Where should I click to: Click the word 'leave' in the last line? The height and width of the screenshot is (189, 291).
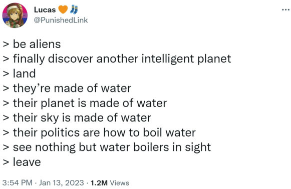pyautogui.click(x=27, y=162)
